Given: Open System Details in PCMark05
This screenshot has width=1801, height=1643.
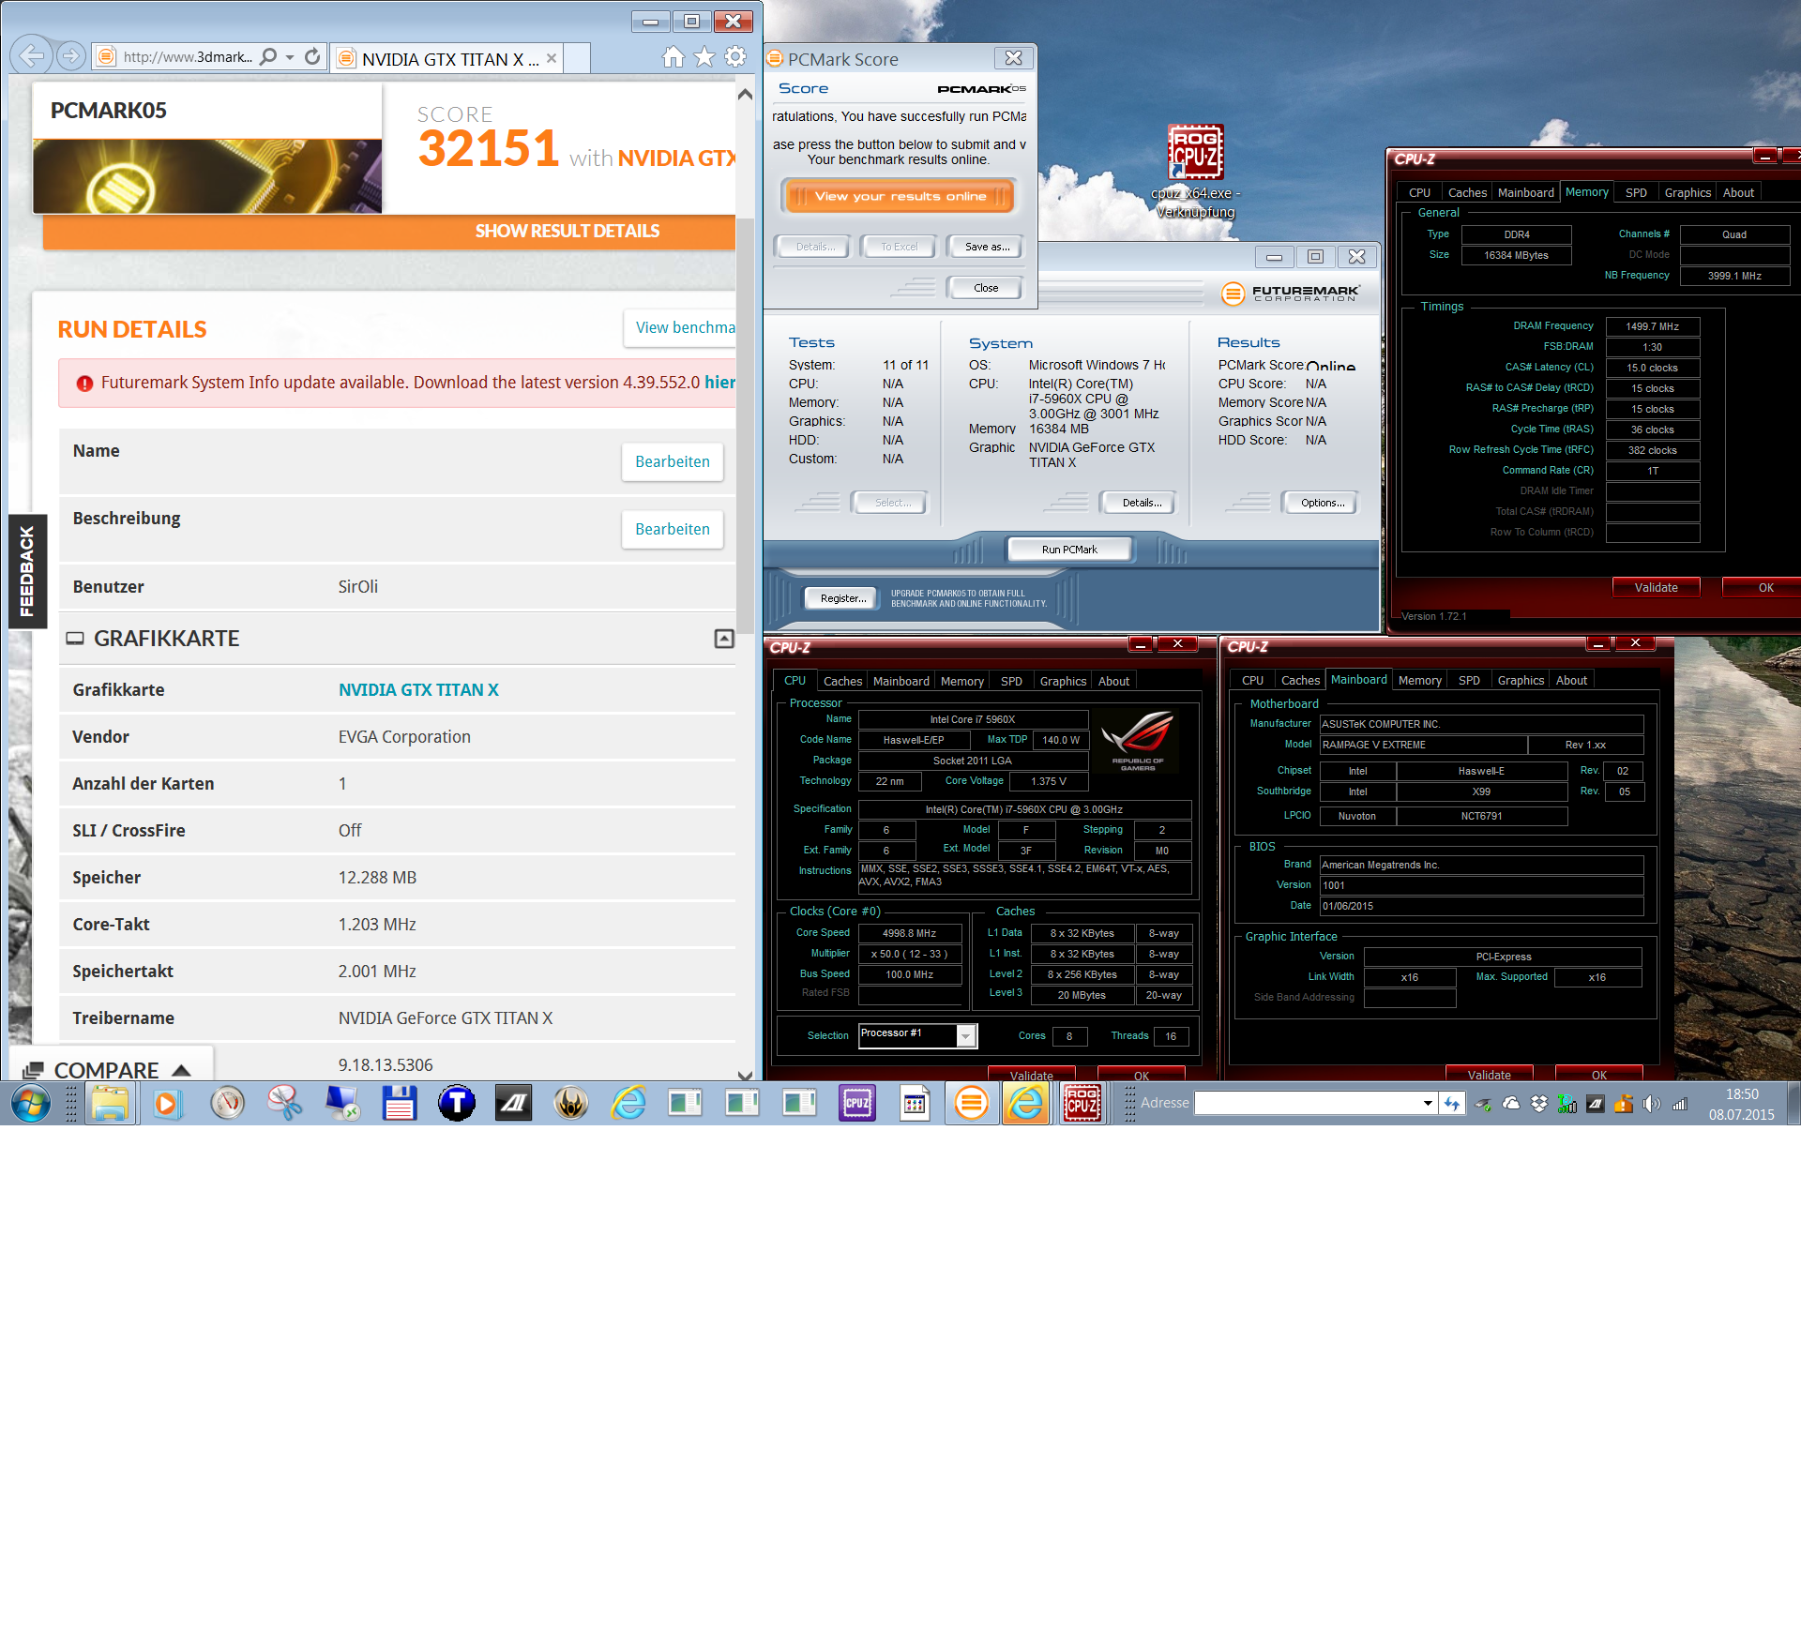Looking at the screenshot, I should point(1142,503).
